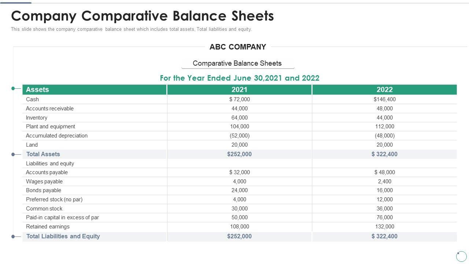Viewport: 469px width, 264px height.
Task: Click 2022 Total Assets value $ 322,400
Action: click(384, 154)
